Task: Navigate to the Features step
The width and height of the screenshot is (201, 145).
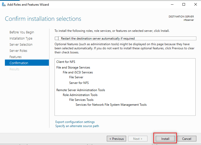Action: (15, 57)
